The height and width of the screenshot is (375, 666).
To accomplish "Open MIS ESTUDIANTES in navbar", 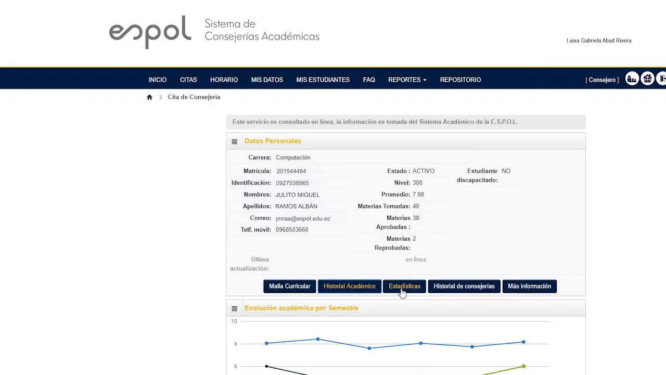I will click(323, 80).
